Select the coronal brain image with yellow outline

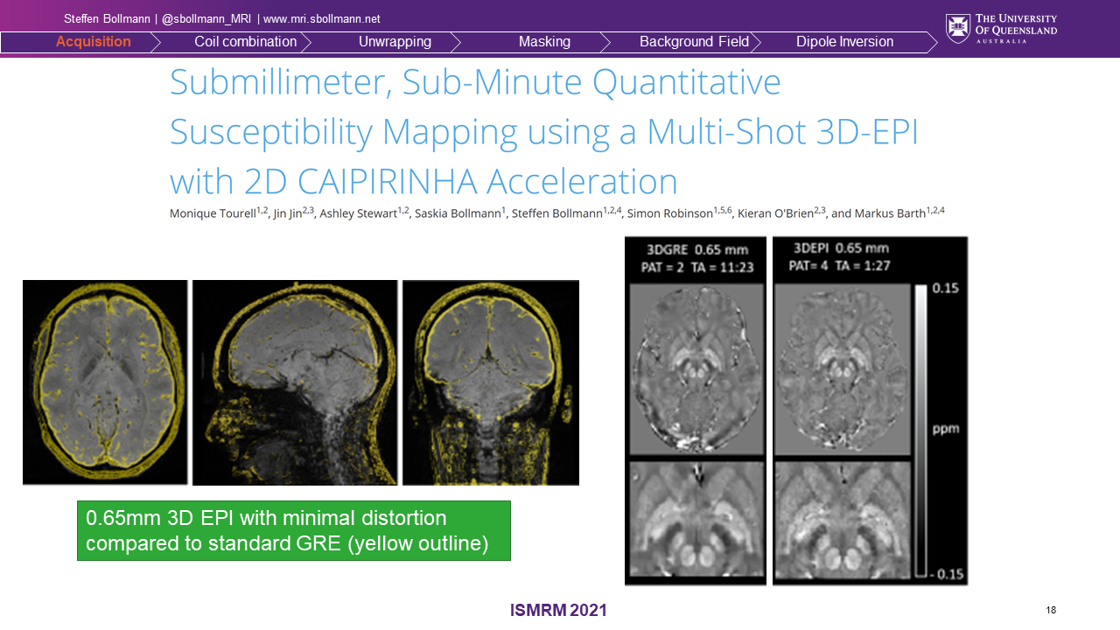click(x=490, y=382)
